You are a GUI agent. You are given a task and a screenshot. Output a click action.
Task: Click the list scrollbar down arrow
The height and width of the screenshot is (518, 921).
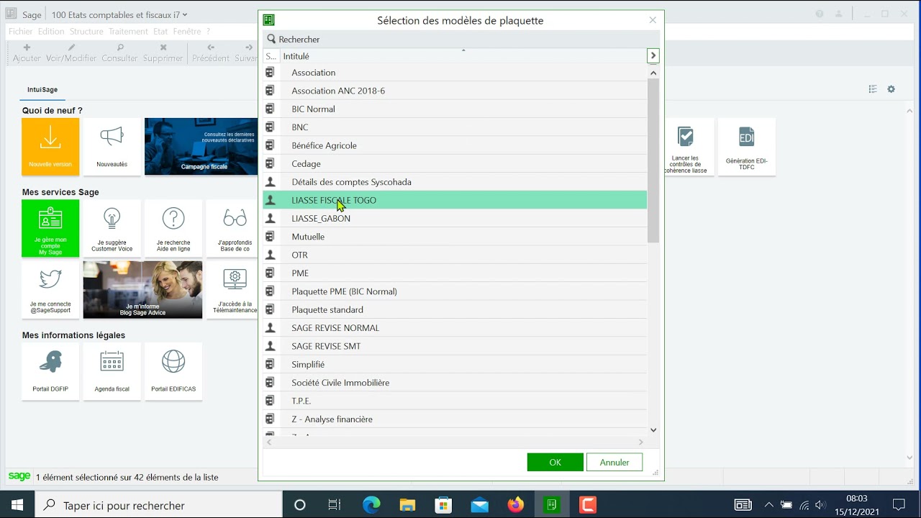[x=653, y=430]
